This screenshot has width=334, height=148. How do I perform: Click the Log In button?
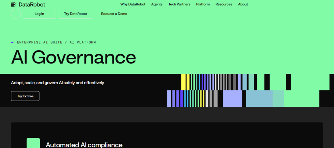[x=39, y=14]
